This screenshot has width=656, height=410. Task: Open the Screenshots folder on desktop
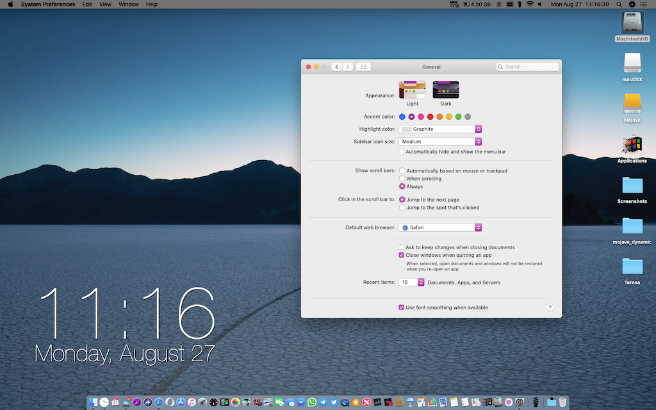(632, 190)
